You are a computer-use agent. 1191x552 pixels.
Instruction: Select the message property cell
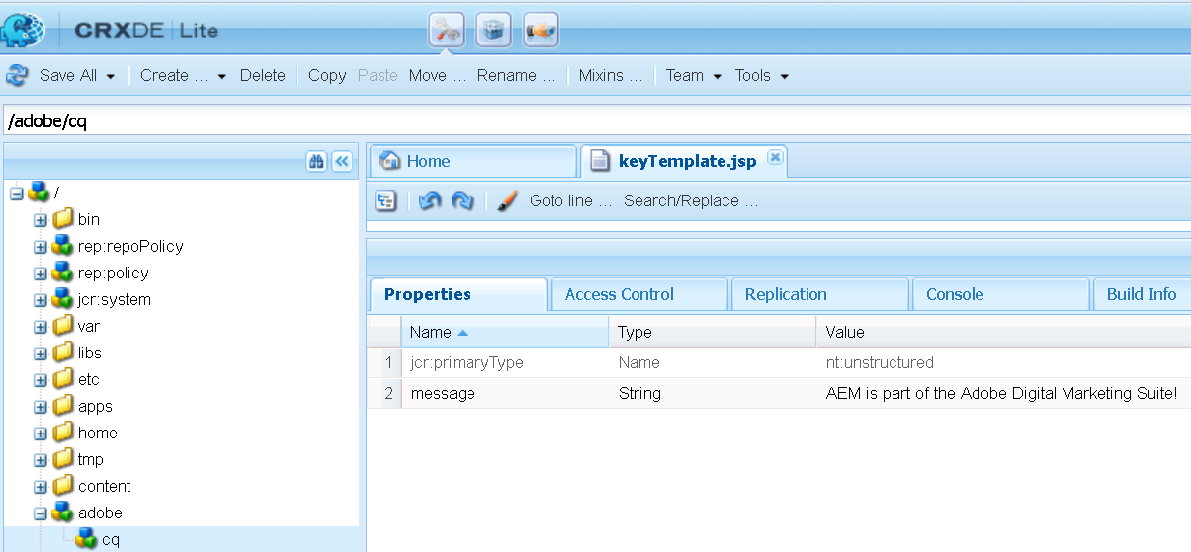click(x=505, y=393)
